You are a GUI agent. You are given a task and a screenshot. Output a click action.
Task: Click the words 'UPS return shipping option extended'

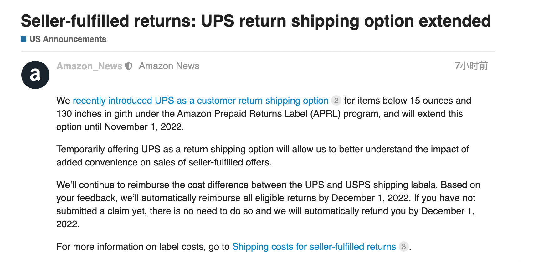346,21
